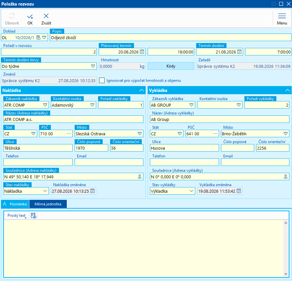
Task: Click the unloading Email input field
Action: pyautogui.click(x=255, y=162)
